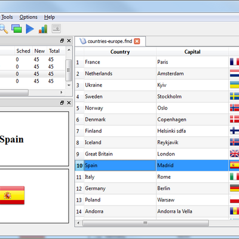Select the countries-europe.fmd tab
This screenshot has width=239, height=239.
(x=110, y=41)
